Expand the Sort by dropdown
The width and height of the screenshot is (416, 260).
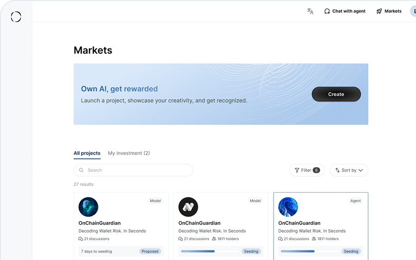click(349, 170)
